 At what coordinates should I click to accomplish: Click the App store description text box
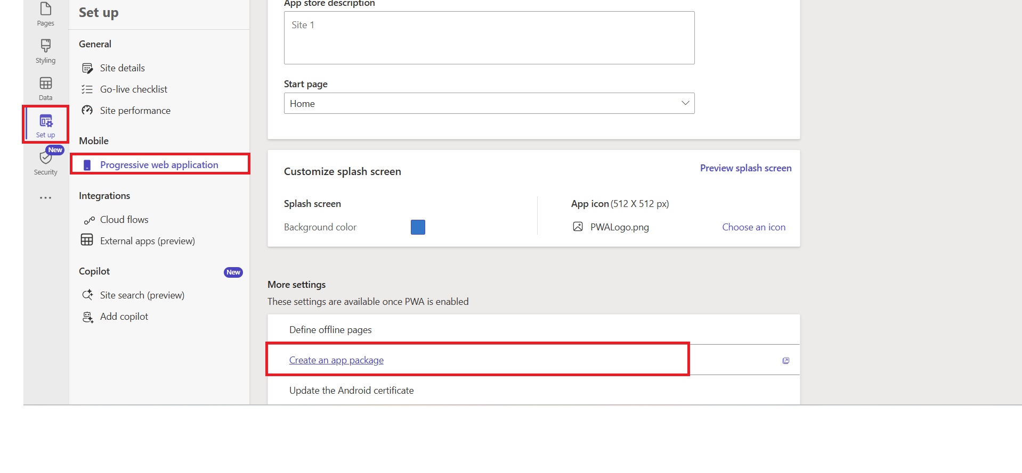coord(489,38)
